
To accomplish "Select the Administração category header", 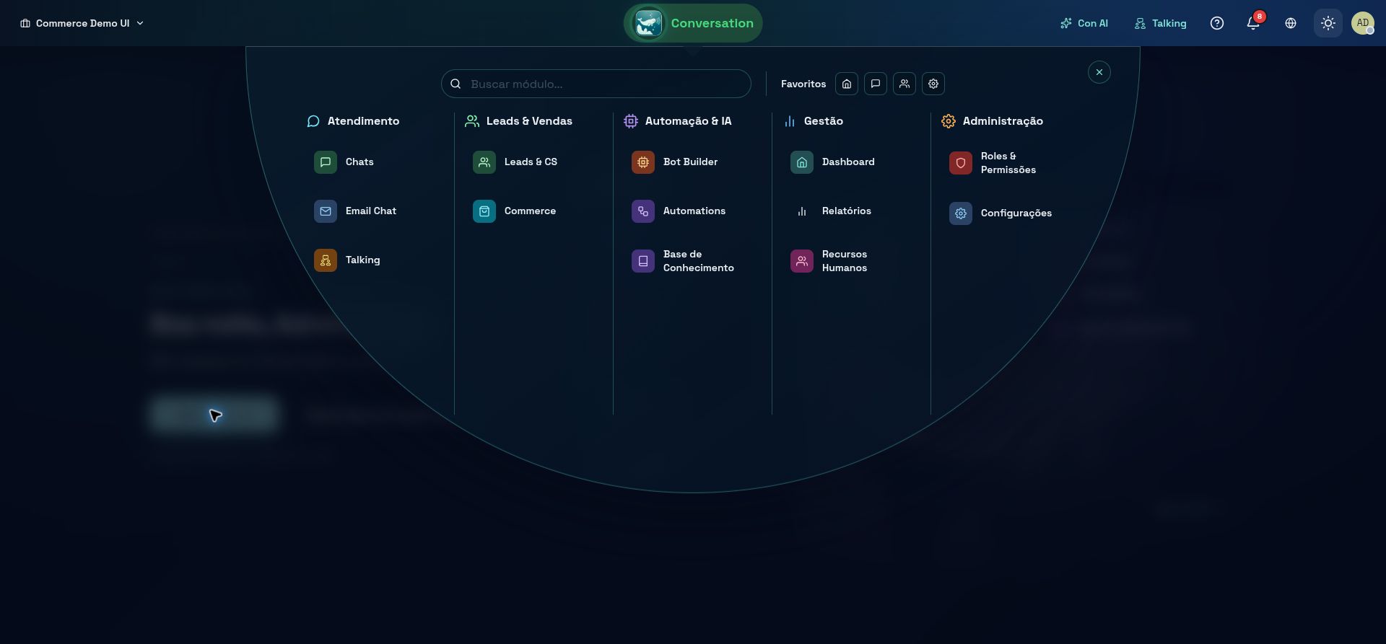I will pos(993,121).
